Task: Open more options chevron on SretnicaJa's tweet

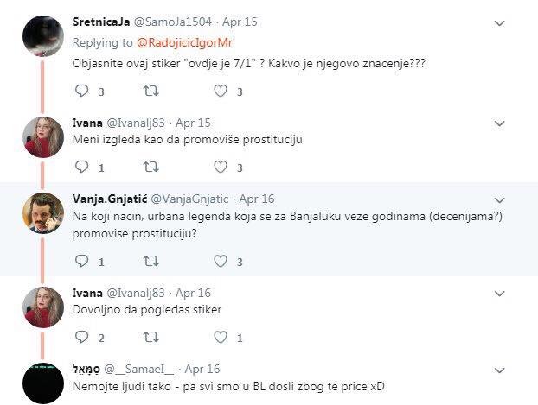Action: 499,23
